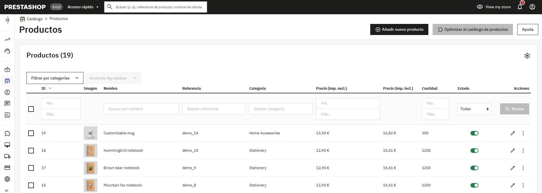Open the Statistics chart sidebar icon
This screenshot has width=542, height=193.
click(x=7, y=115)
